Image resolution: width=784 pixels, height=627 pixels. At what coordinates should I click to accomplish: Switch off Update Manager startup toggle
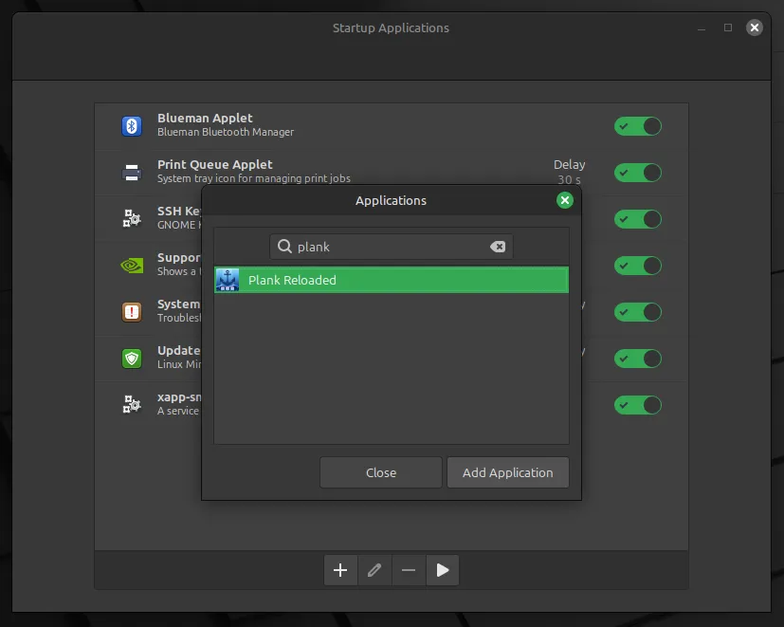click(637, 359)
